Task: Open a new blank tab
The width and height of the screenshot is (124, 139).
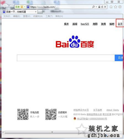Action: click(40, 12)
